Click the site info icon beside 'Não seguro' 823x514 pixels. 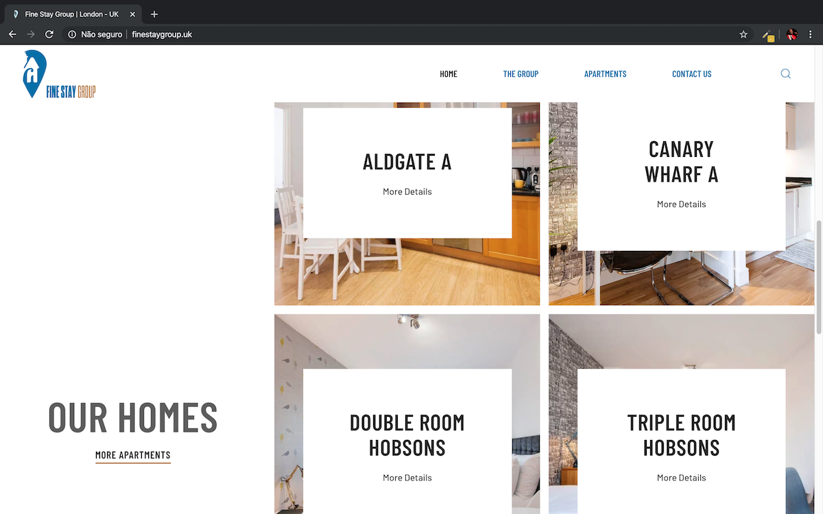click(72, 34)
